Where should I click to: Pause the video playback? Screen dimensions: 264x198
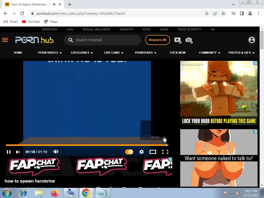(x=9, y=152)
